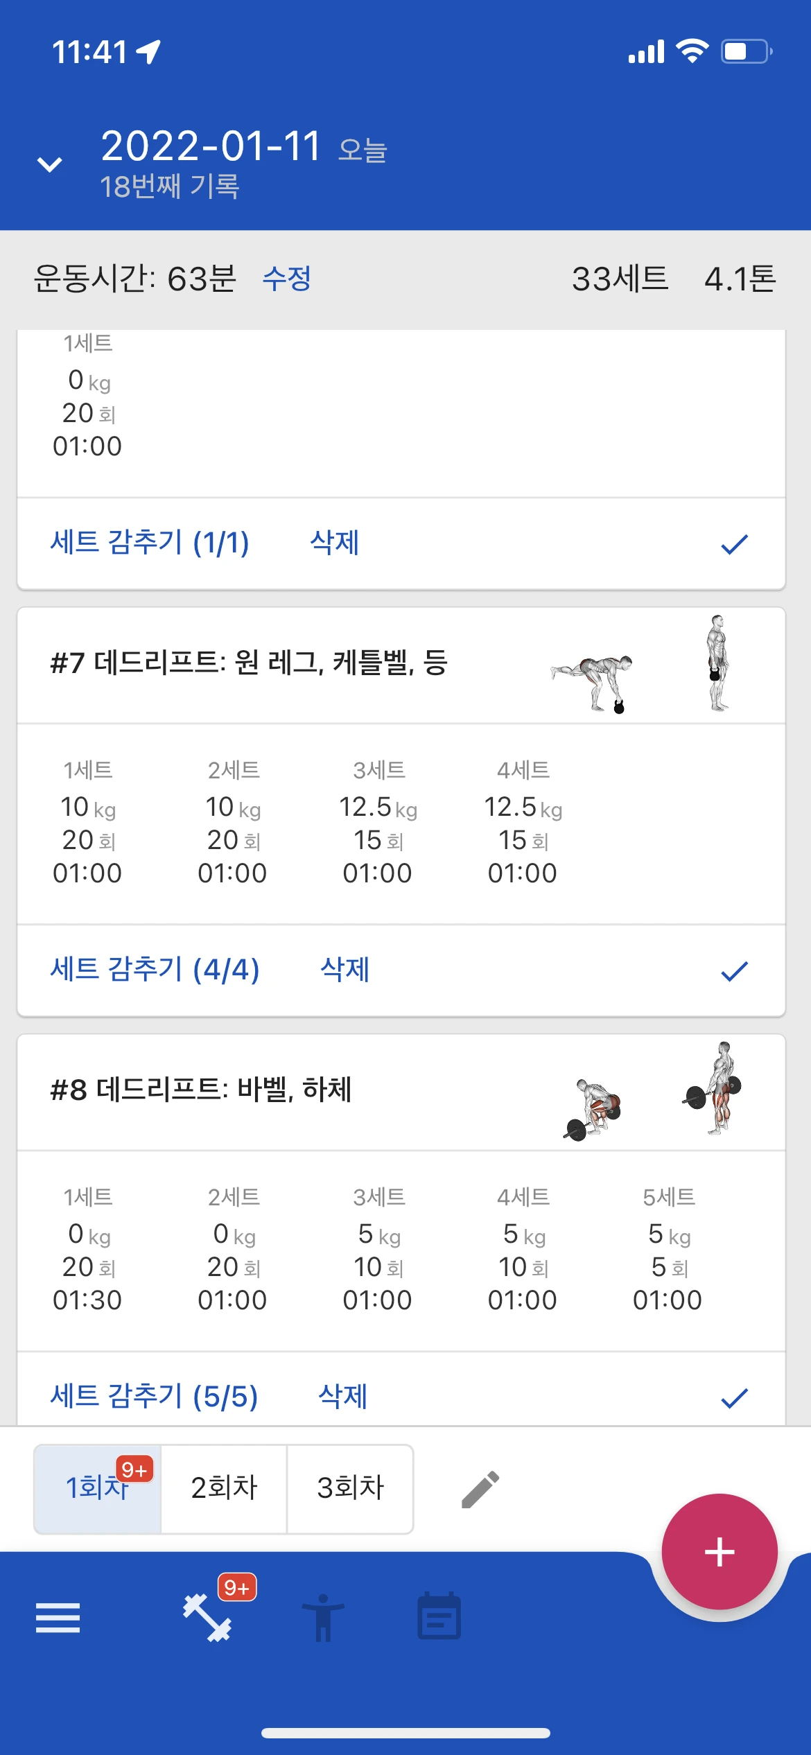Select 3세트 12.5kg of exercise #7
The width and height of the screenshot is (811, 1755).
pyautogui.click(x=378, y=823)
